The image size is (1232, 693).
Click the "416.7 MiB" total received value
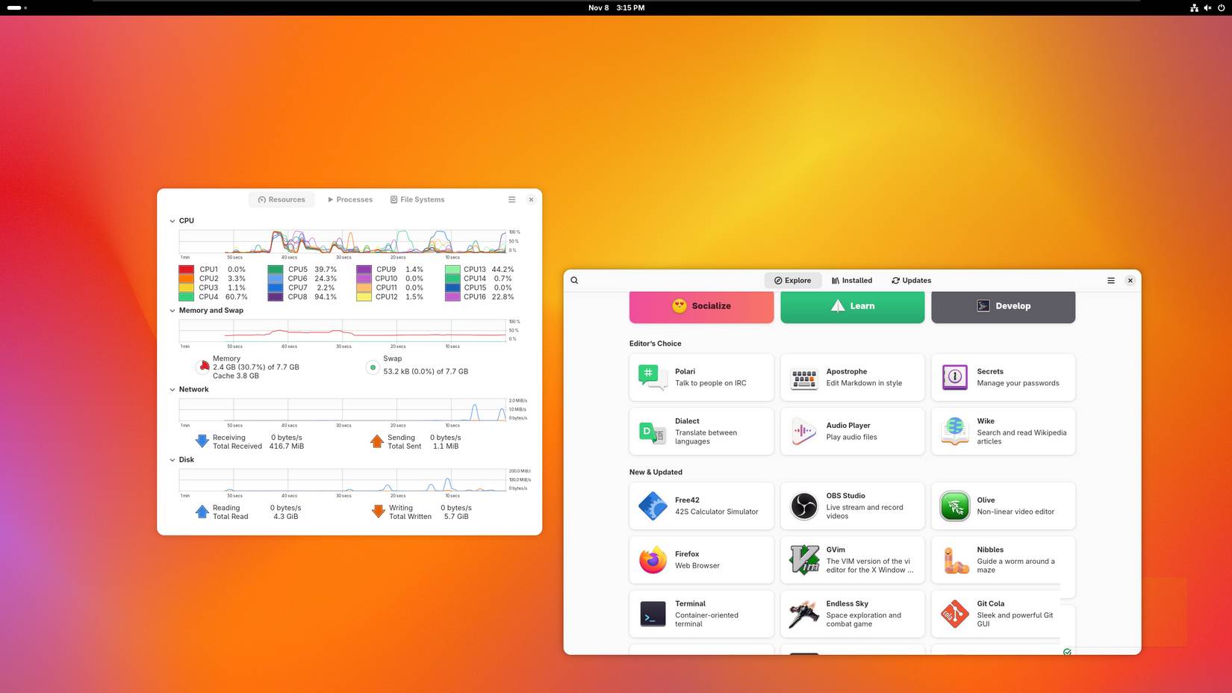click(287, 447)
